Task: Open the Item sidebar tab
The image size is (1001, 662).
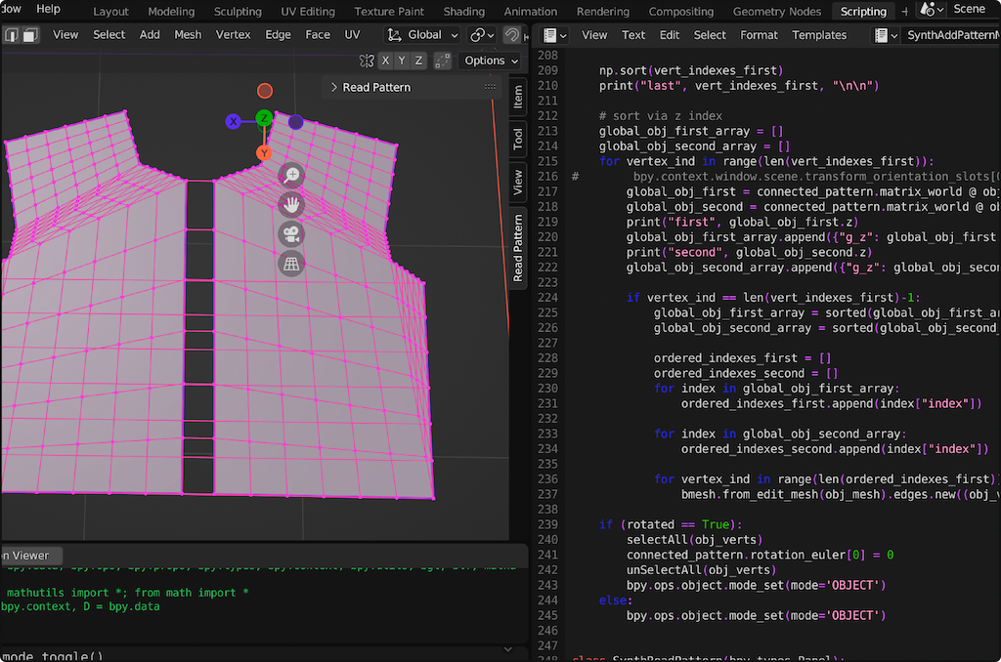Action: tap(517, 96)
